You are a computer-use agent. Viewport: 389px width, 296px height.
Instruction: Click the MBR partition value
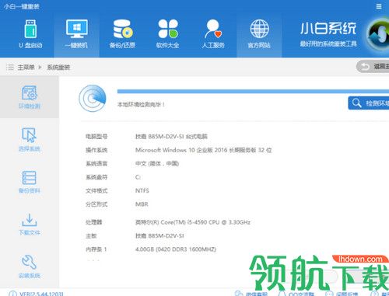click(142, 204)
